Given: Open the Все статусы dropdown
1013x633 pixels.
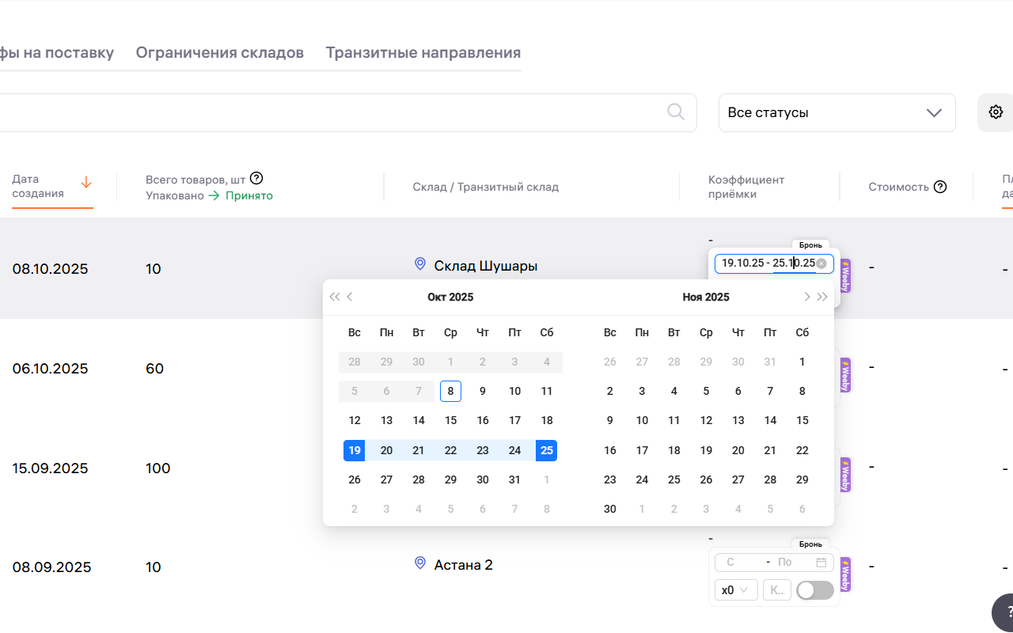Looking at the screenshot, I should pos(837,112).
